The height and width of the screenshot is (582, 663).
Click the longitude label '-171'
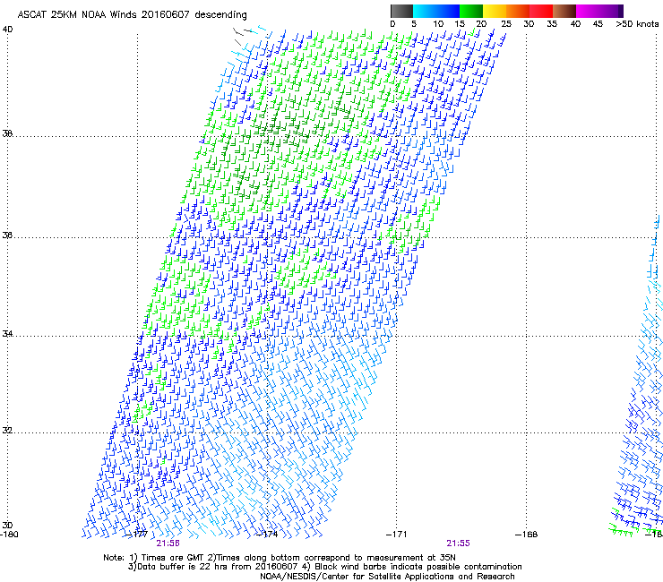(397, 535)
